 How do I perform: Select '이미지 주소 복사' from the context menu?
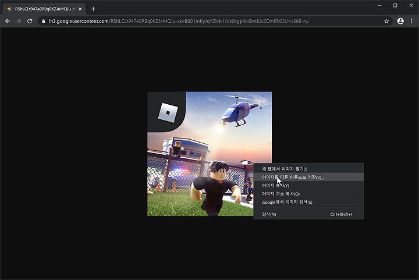pyautogui.click(x=308, y=194)
